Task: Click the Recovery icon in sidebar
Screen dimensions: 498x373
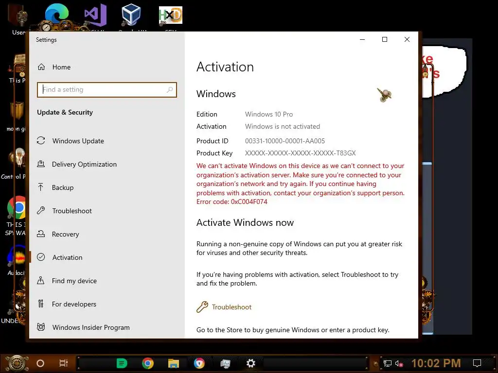Action: tap(41, 234)
